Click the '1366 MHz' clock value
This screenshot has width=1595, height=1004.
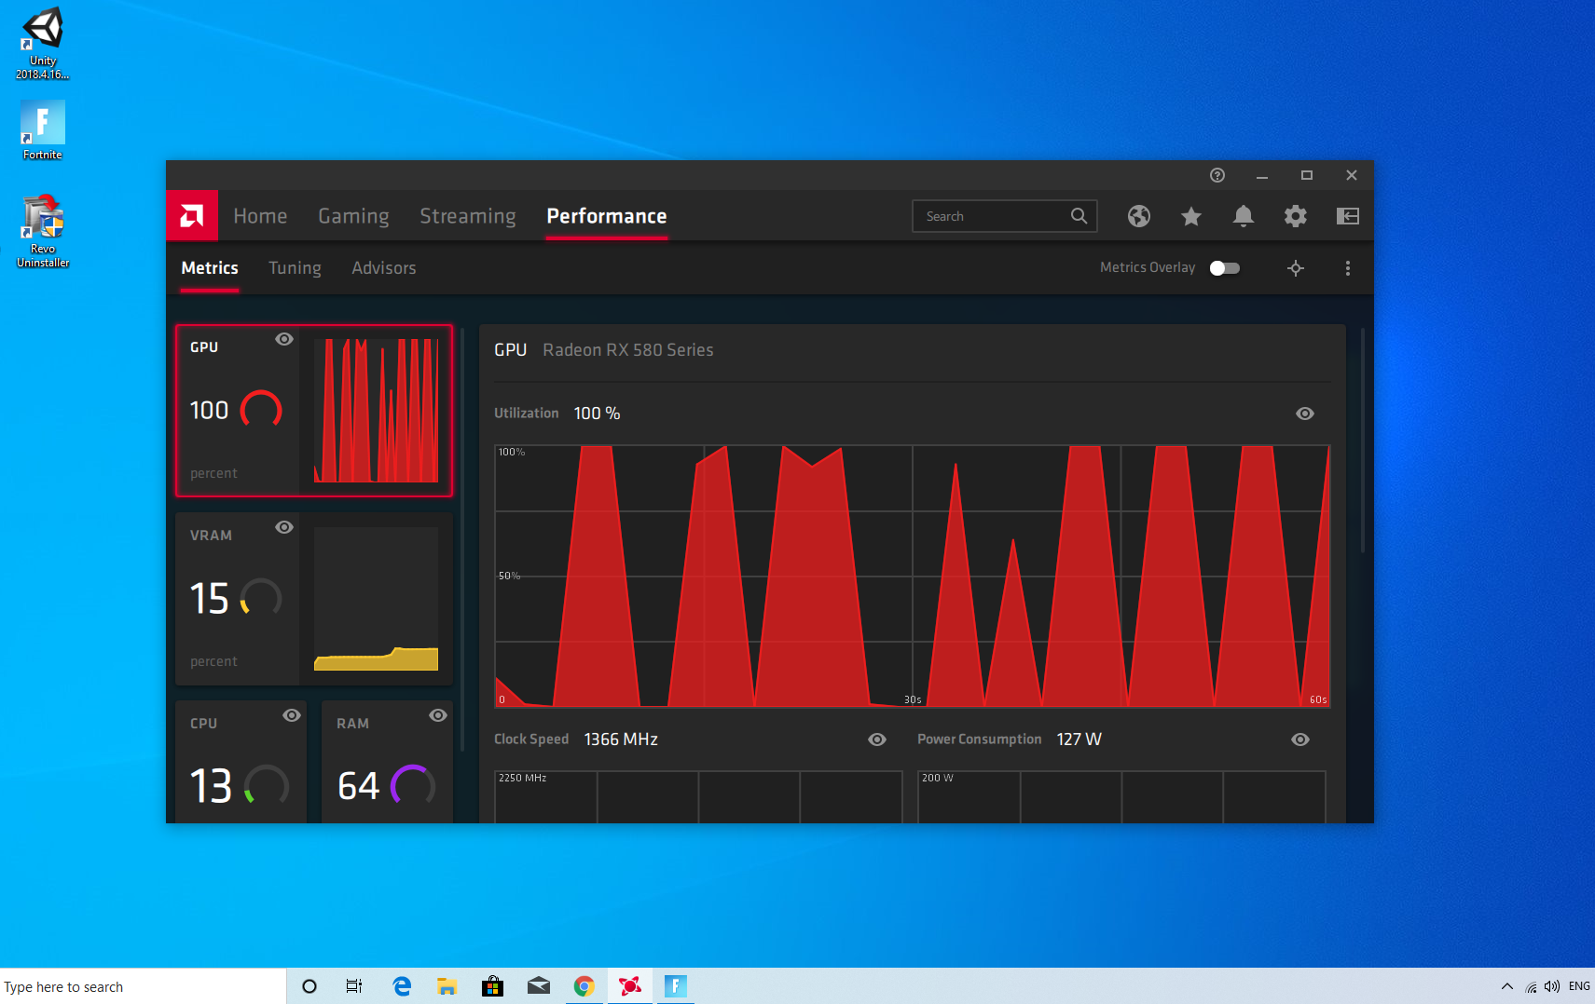(621, 739)
